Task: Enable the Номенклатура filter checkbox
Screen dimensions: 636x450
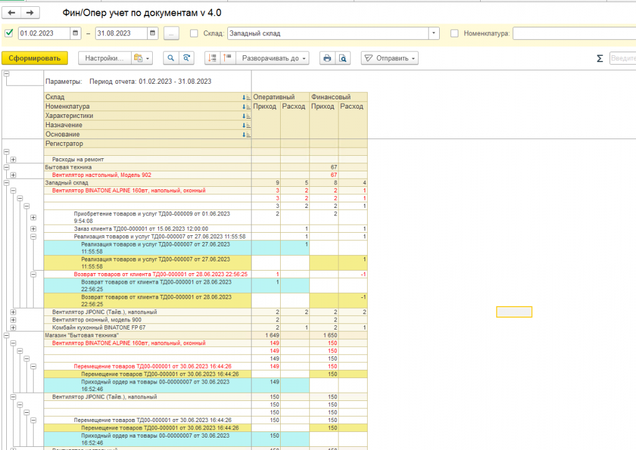Action: pos(455,34)
